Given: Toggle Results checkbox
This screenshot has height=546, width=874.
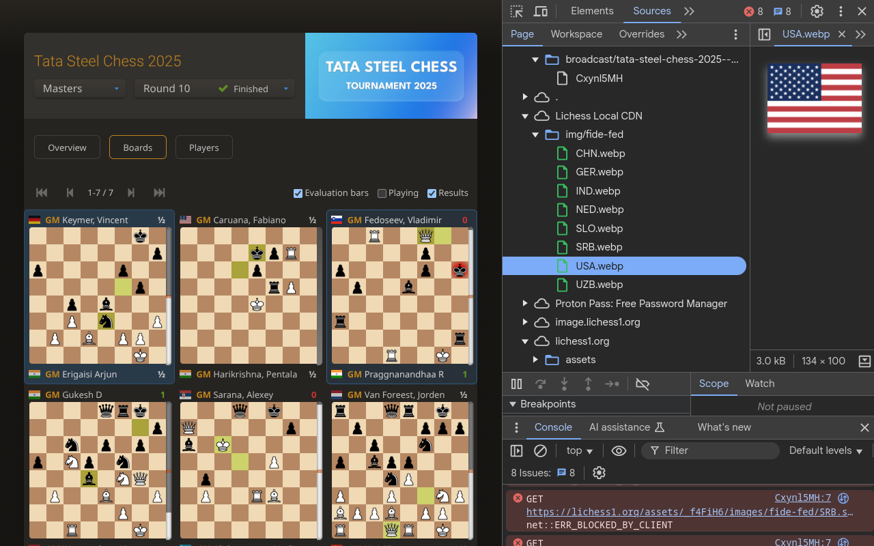Looking at the screenshot, I should click(432, 193).
